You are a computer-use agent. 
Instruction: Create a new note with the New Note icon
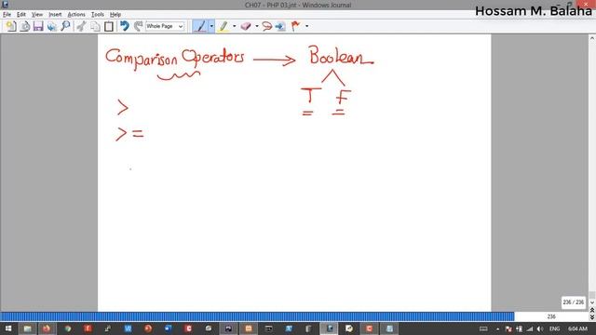pyautogui.click(x=11, y=26)
